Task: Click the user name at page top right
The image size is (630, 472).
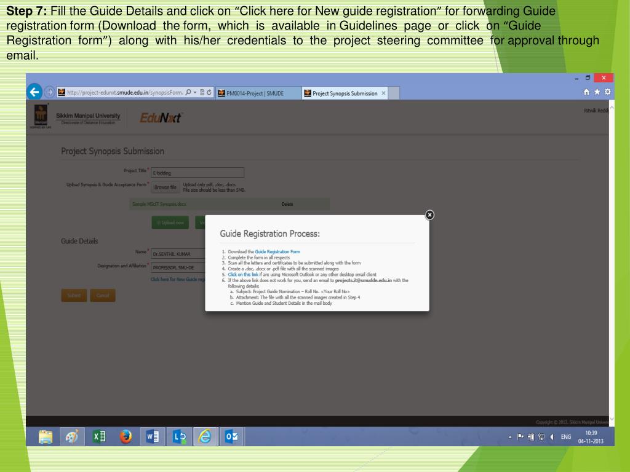Action: pos(596,111)
